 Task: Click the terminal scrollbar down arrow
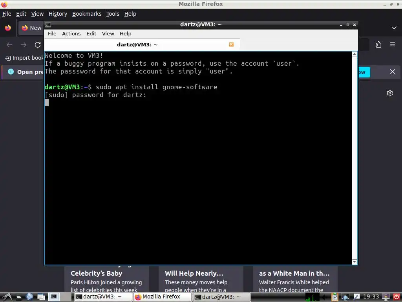click(x=354, y=262)
